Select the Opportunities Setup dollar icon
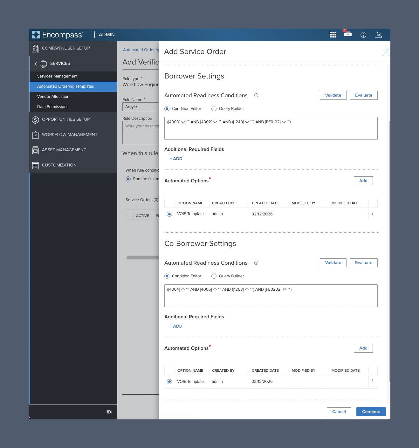 pos(36,119)
